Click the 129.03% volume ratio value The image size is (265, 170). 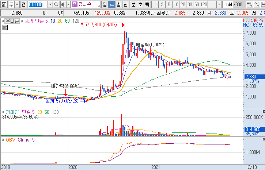click(x=103, y=13)
